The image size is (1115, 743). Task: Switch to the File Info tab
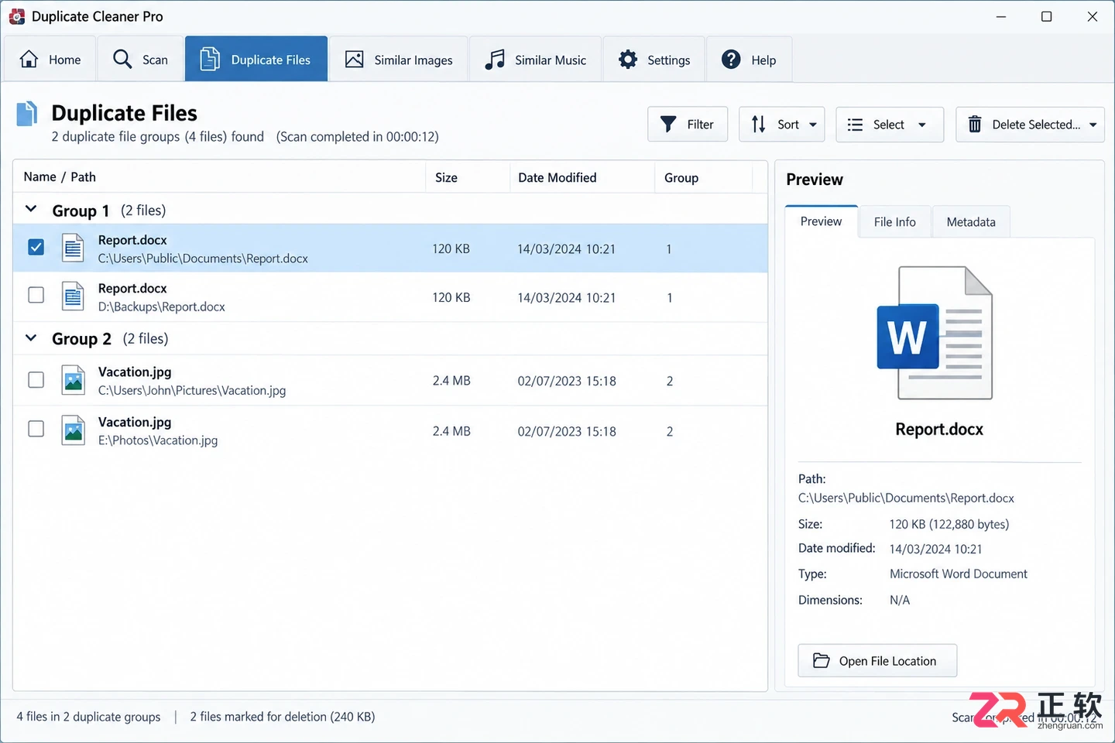pos(894,222)
